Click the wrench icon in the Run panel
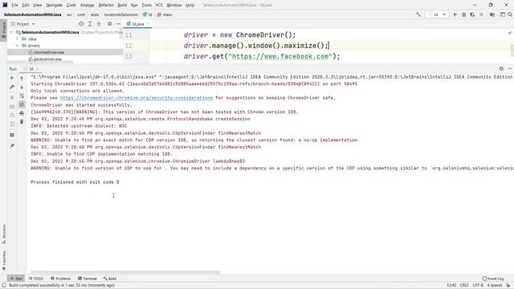This screenshot has width=514, height=289. [x=12, y=87]
